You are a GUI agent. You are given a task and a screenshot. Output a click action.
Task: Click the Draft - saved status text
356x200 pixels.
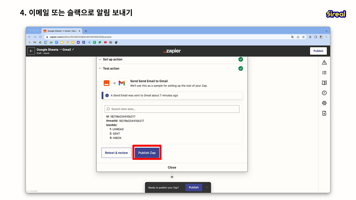coord(43,53)
